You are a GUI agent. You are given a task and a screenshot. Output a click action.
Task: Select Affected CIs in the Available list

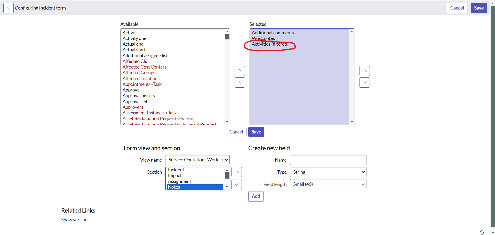click(x=134, y=61)
